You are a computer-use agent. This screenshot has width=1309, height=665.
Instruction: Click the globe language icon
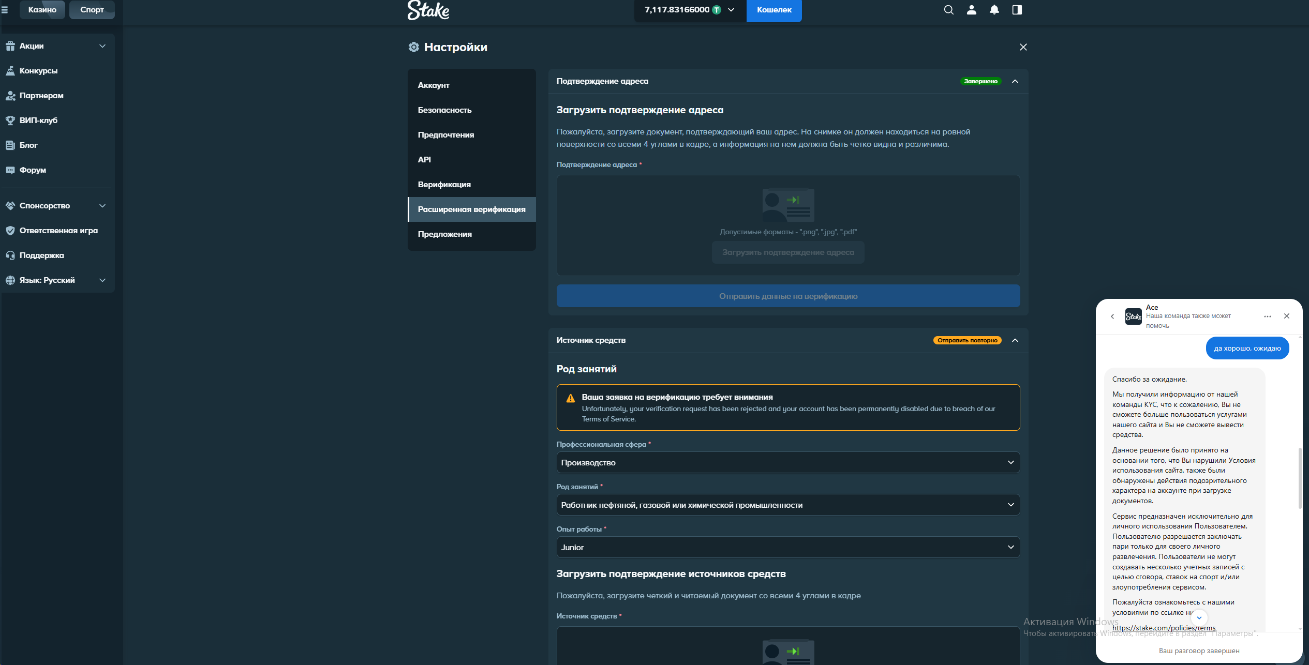[10, 280]
